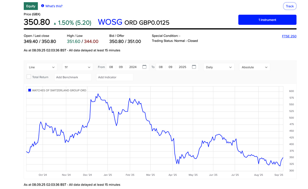Open the Absolute scale dropdown

[x=254, y=67]
